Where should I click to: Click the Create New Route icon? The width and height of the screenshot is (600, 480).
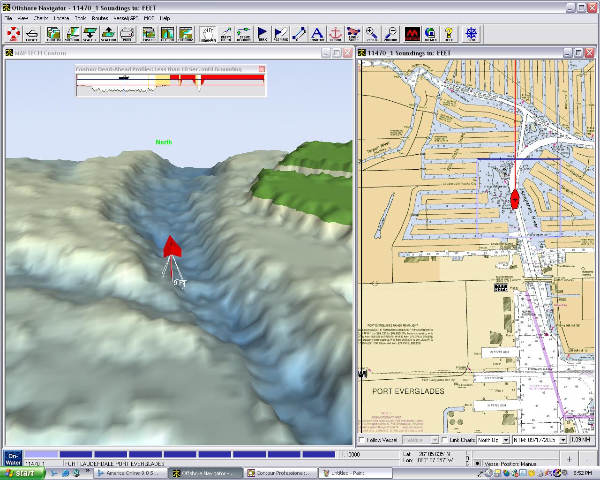244,34
